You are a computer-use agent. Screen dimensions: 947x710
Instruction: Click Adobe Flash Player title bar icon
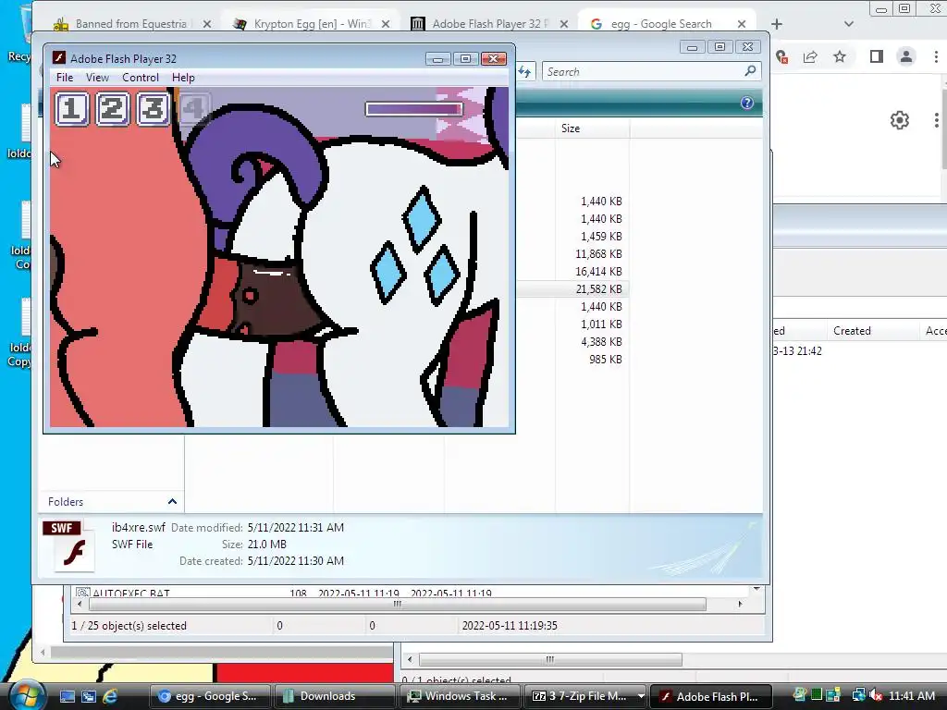(58, 58)
